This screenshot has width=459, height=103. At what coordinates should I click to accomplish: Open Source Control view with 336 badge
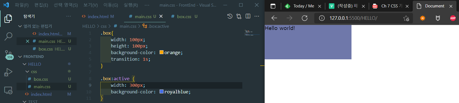click(8, 54)
